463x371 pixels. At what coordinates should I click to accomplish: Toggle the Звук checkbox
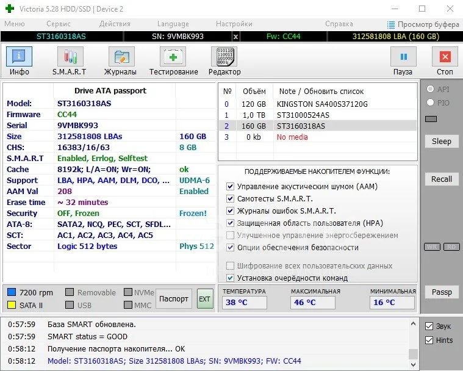429,326
